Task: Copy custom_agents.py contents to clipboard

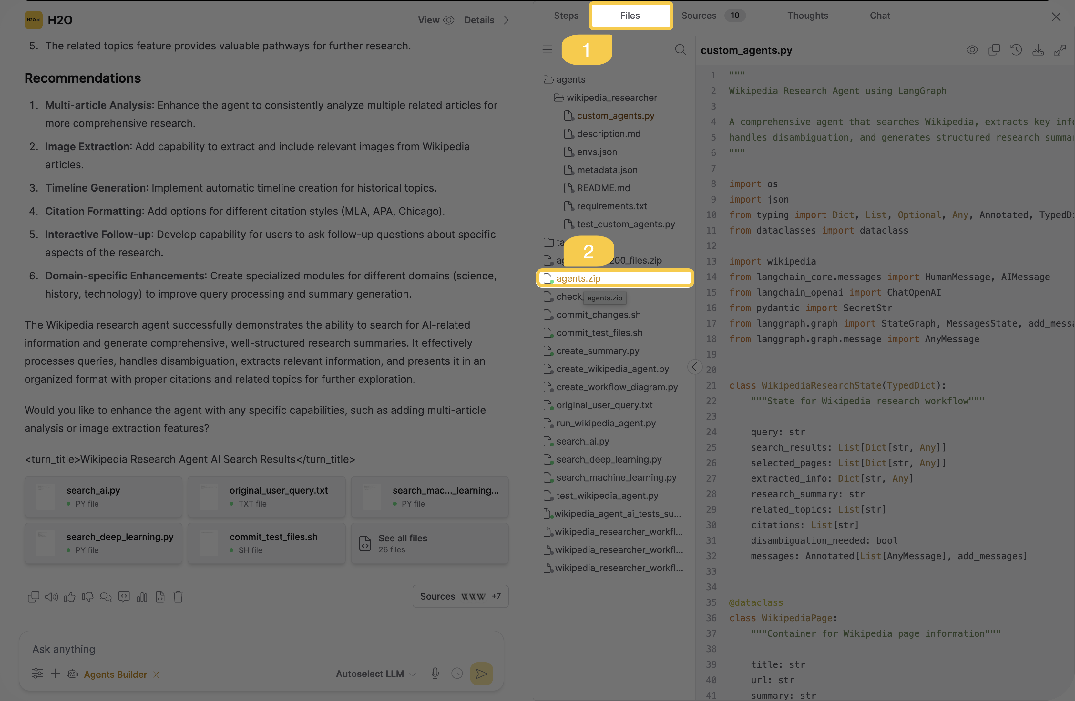Action: click(x=994, y=50)
